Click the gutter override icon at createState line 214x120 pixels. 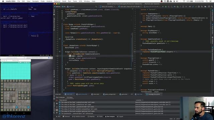click(x=60, y=39)
